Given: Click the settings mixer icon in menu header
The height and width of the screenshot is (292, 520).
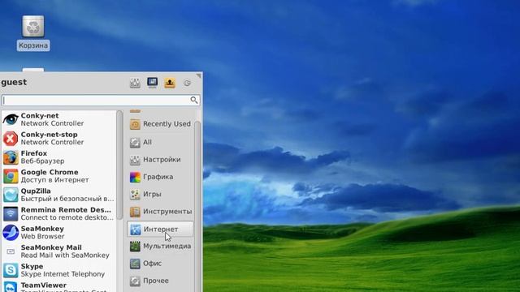Looking at the screenshot, I should click(135, 83).
